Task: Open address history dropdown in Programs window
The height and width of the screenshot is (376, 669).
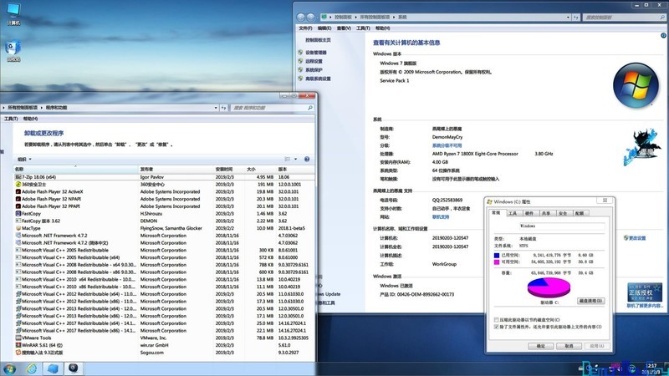Action: [216, 108]
